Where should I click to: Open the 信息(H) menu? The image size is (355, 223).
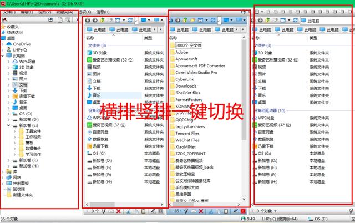[x=103, y=12]
